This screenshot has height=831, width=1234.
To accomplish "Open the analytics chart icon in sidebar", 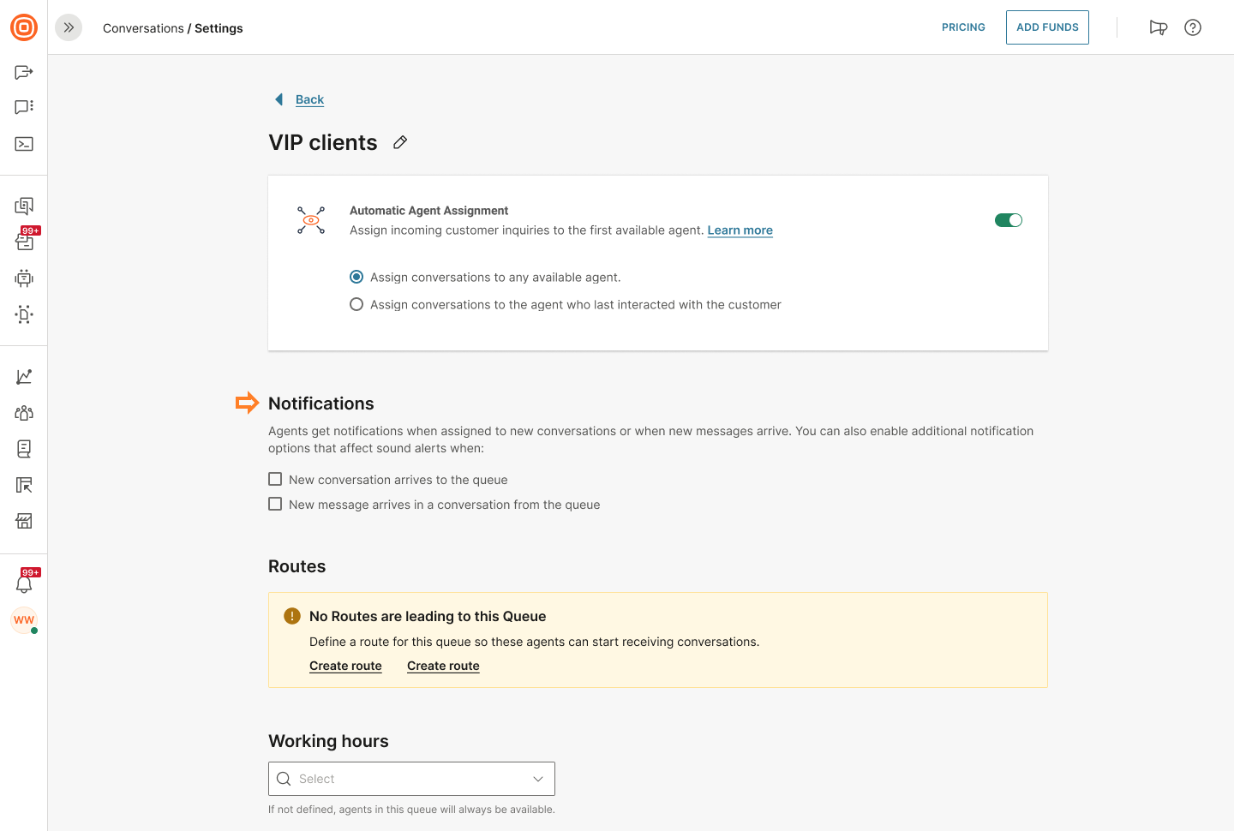I will point(24,377).
